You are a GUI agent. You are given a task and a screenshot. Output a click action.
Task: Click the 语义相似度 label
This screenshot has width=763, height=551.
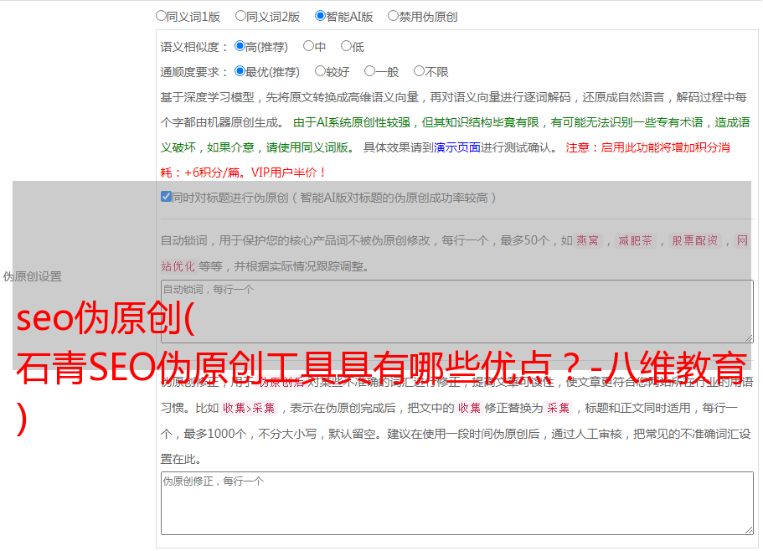click(194, 47)
